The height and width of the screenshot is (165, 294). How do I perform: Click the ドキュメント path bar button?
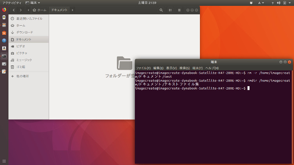[59, 10]
